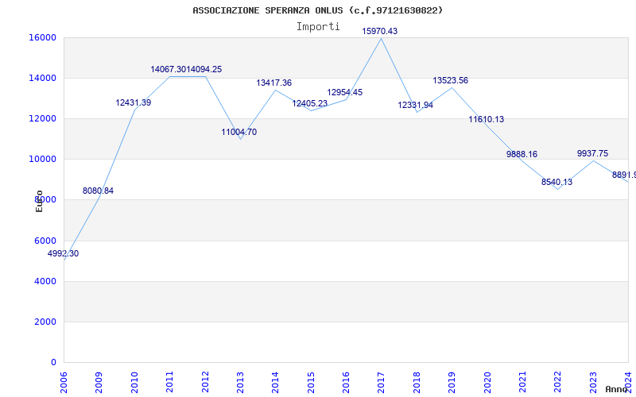Select the x-axis year 2013

[x=240, y=383]
